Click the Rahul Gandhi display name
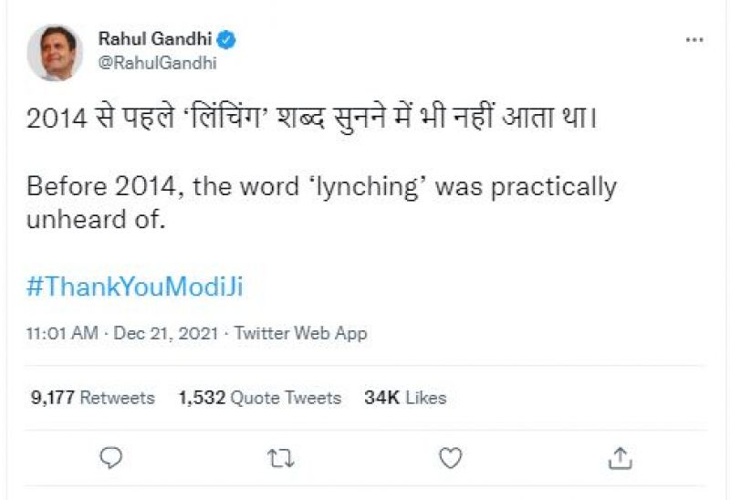The width and height of the screenshot is (730, 500). [154, 40]
